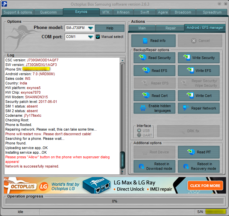229x216 pixels.
Task: Switch to the MTK tab
Action: pos(106,12)
